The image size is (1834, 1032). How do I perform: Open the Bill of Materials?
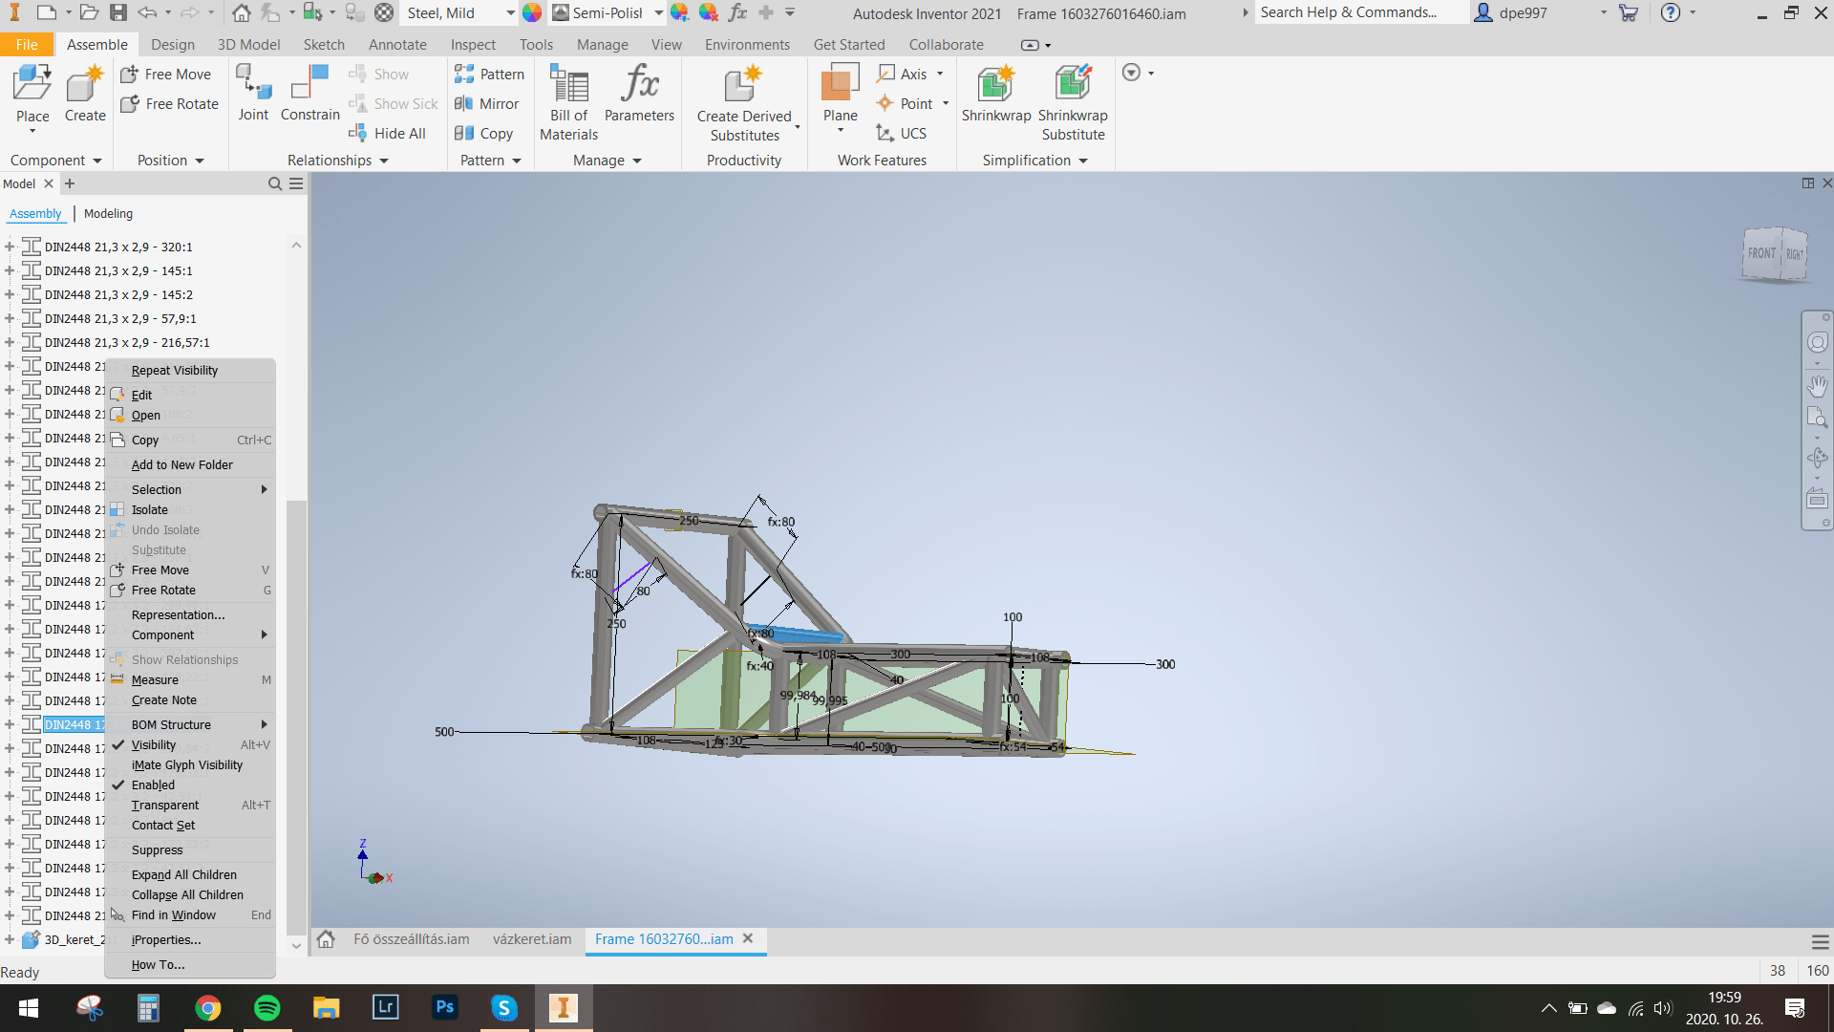point(567,100)
